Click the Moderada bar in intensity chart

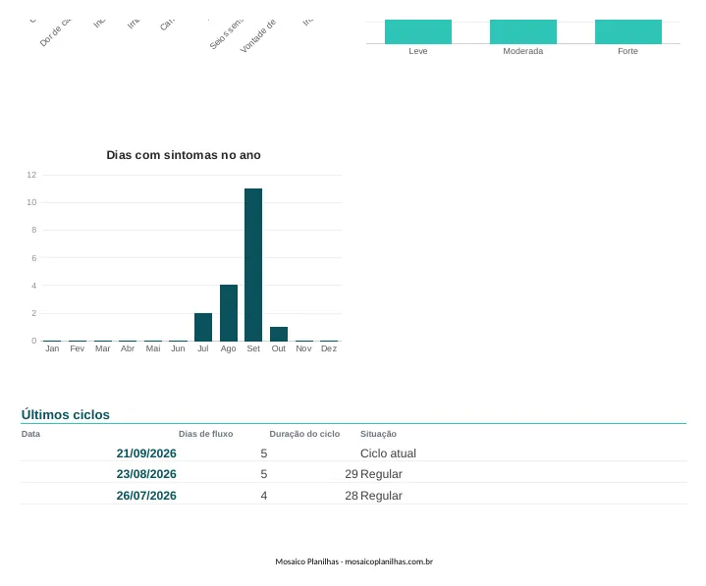coord(523,31)
